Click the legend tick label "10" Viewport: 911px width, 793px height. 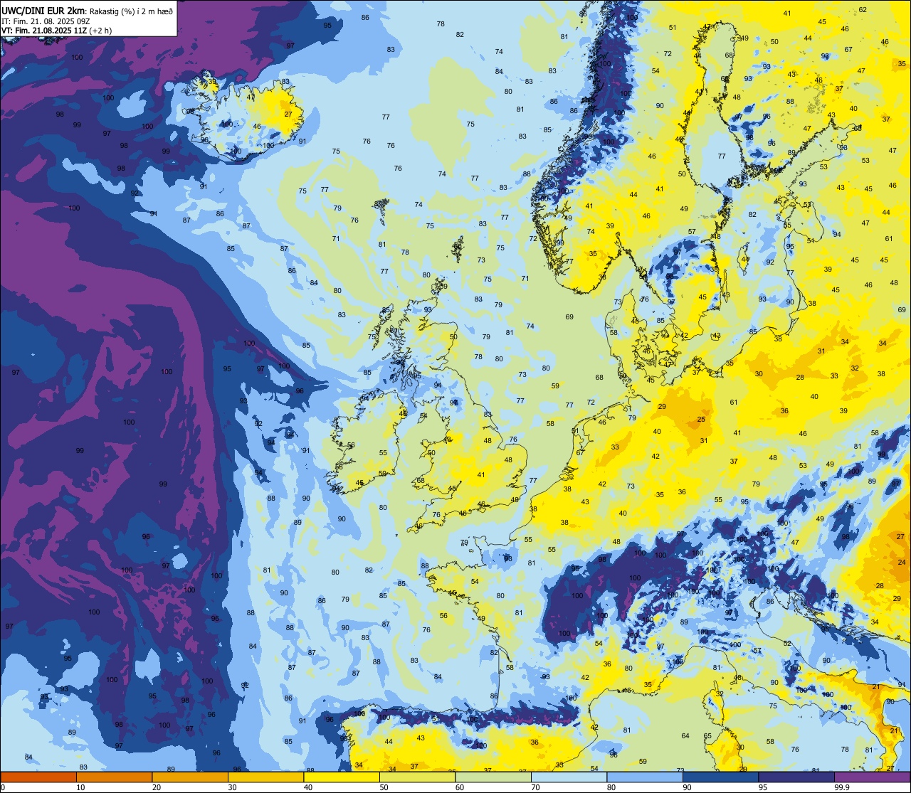click(x=81, y=787)
